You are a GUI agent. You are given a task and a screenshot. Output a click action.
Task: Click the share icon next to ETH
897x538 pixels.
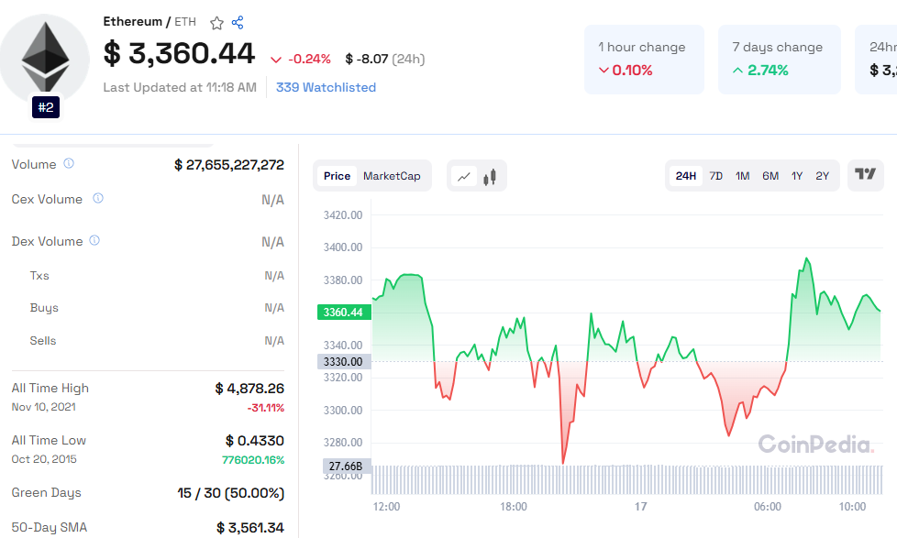(x=238, y=22)
